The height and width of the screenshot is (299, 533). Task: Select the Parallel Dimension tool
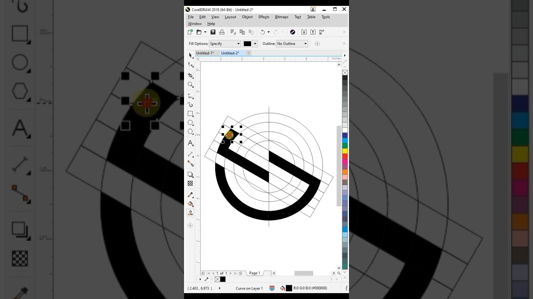190,154
